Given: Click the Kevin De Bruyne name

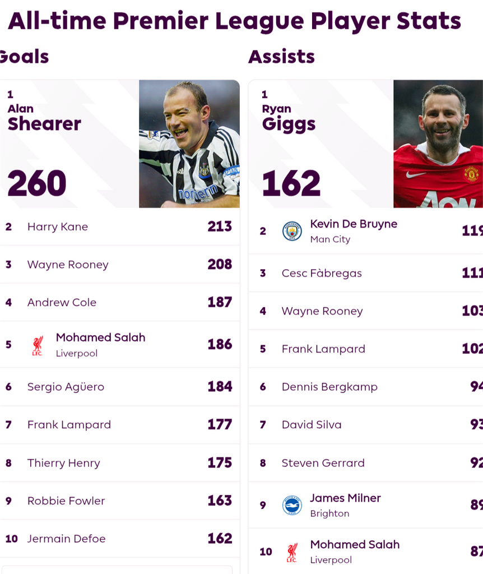Looking at the screenshot, I should coord(354,224).
